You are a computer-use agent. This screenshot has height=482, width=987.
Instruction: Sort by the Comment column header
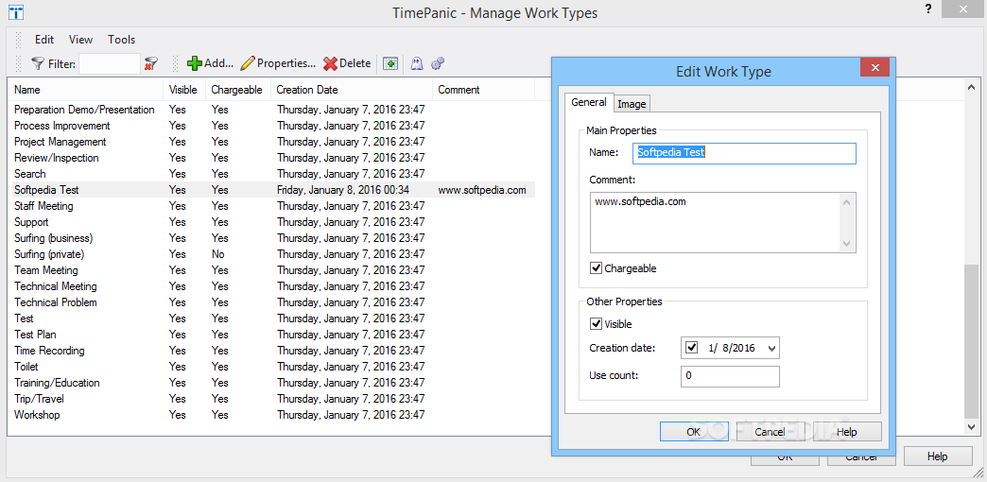(x=483, y=90)
